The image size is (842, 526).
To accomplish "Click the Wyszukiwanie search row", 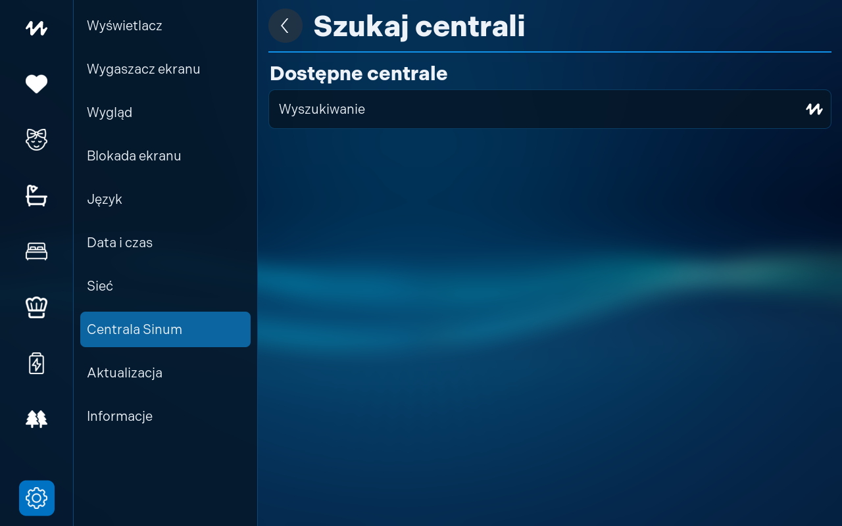I will click(x=550, y=109).
